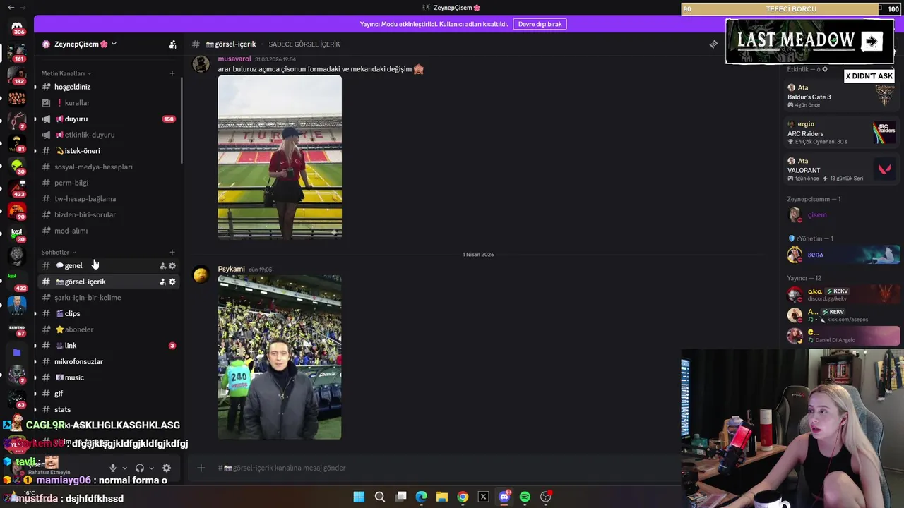Screen dimensions: 904x508
Task: Open Discord direct messages home icon
Action: pos(17,26)
